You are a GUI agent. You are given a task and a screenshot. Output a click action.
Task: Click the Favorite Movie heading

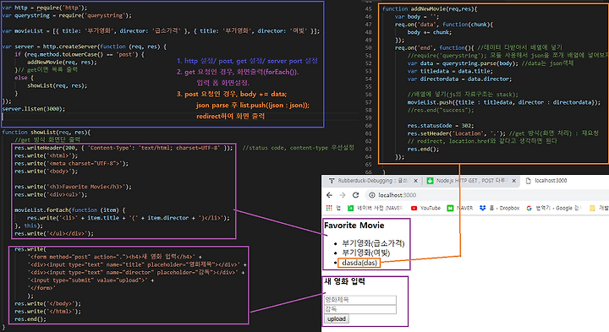(354, 226)
